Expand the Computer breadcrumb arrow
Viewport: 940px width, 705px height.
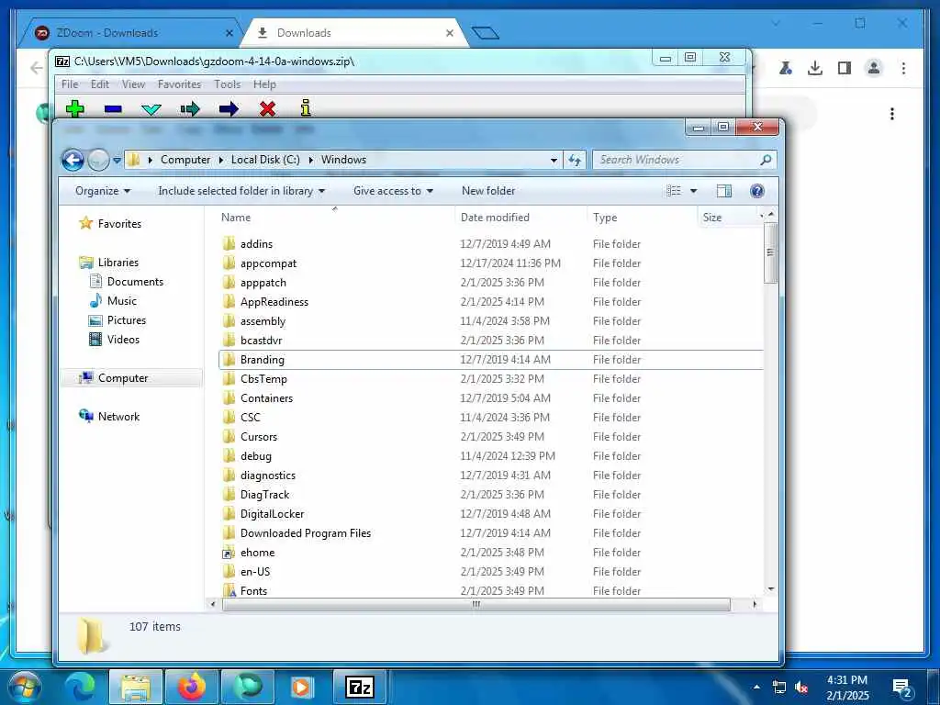pos(220,160)
